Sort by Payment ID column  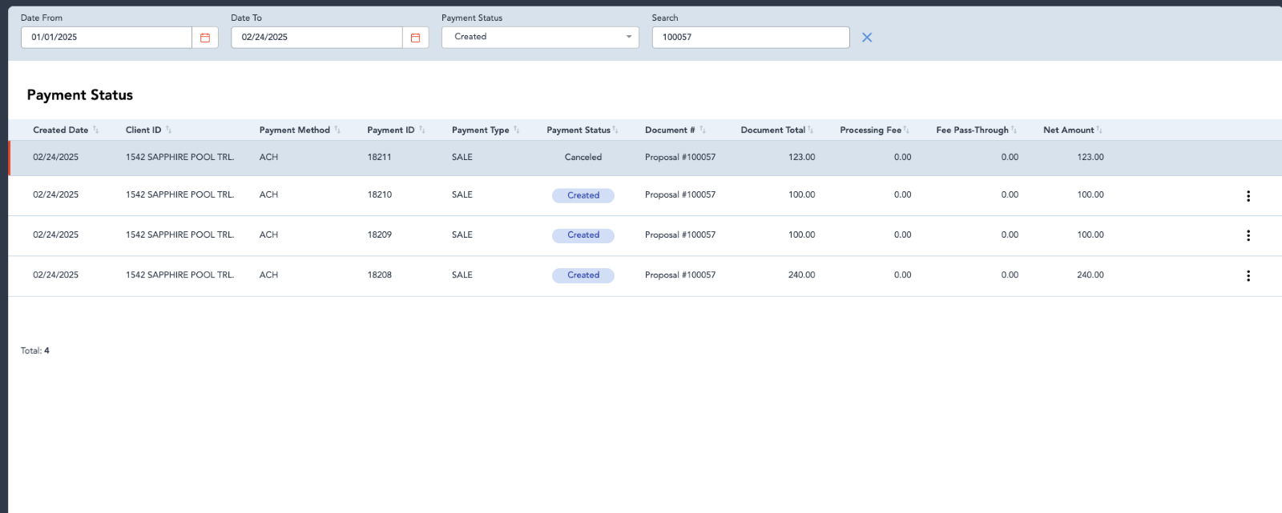(x=397, y=130)
